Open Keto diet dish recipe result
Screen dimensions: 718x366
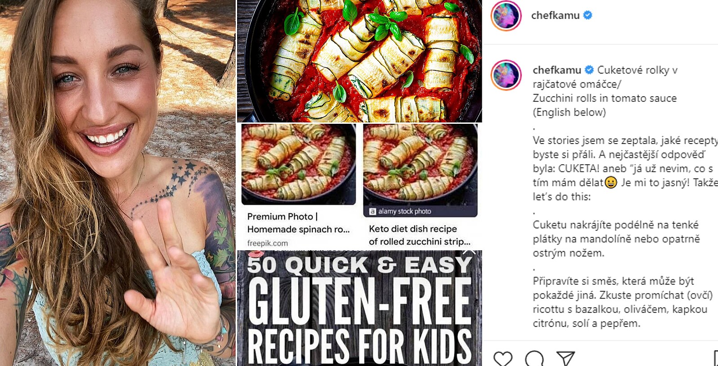419,235
